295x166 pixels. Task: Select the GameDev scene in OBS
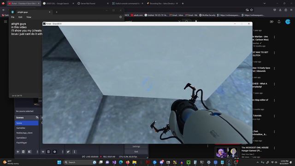coord(27,128)
